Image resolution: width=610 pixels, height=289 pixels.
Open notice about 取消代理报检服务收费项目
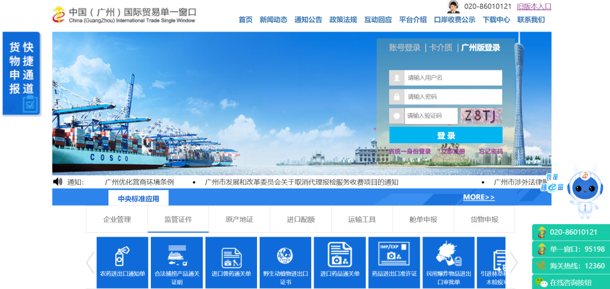tap(302, 182)
